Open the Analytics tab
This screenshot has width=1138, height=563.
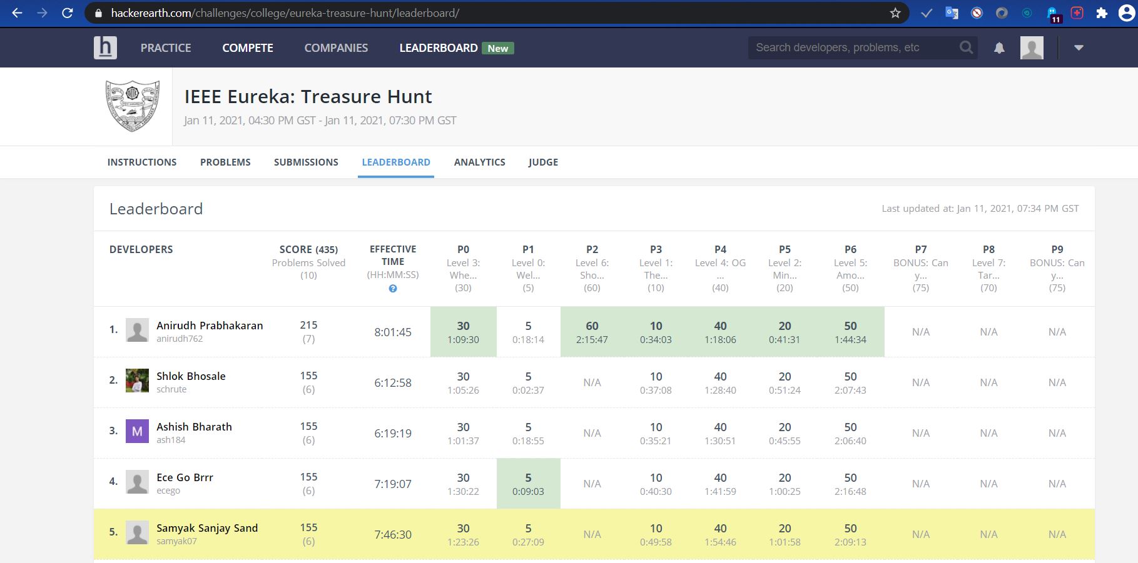480,162
